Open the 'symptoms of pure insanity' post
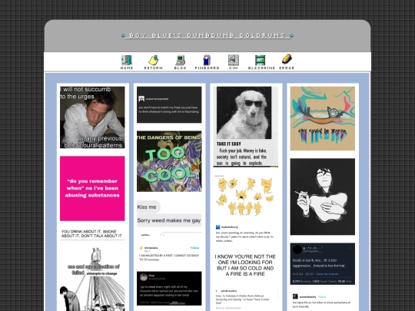The width and height of the screenshot is (415, 311). 322,301
